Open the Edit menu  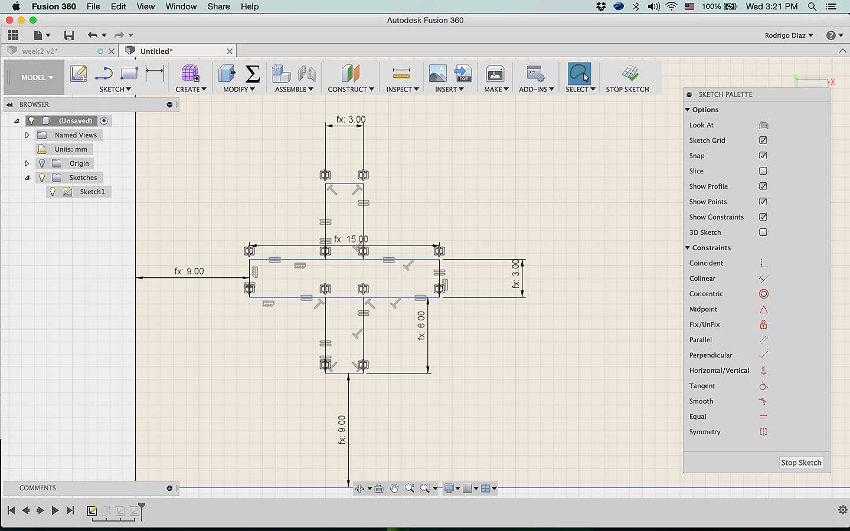click(x=118, y=6)
